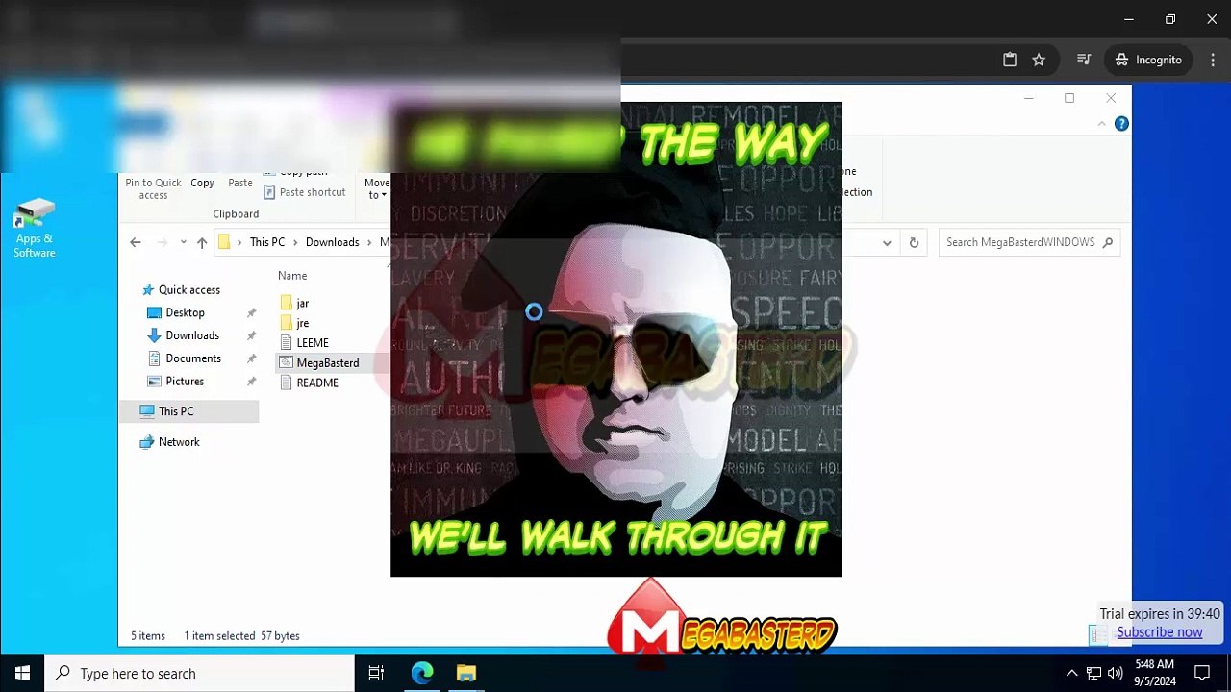The height and width of the screenshot is (692, 1231).
Task: Click Pin to Quick access in ribbon
Action: [153, 188]
